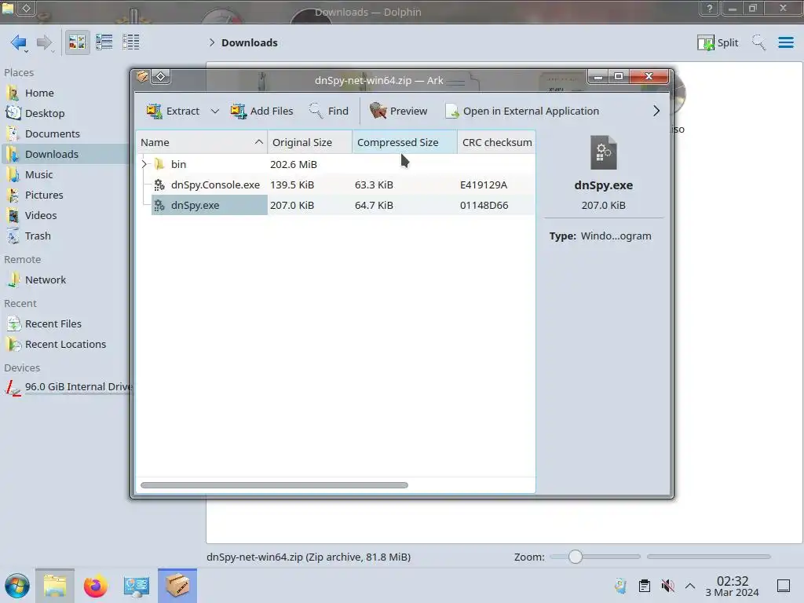Click the E419129A checksum cell

(x=484, y=185)
